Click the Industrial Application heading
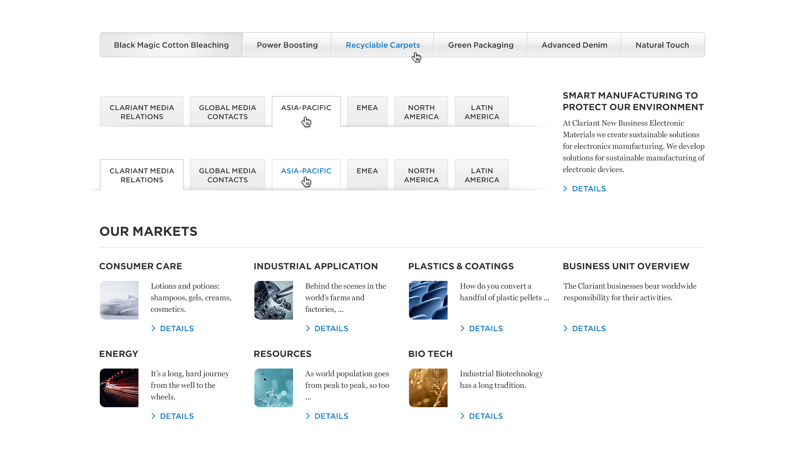Screen dimensions: 805x451 click(x=316, y=266)
